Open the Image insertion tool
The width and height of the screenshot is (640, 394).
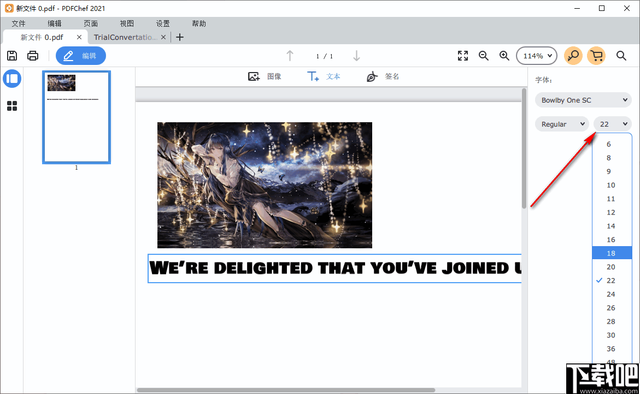(266, 76)
